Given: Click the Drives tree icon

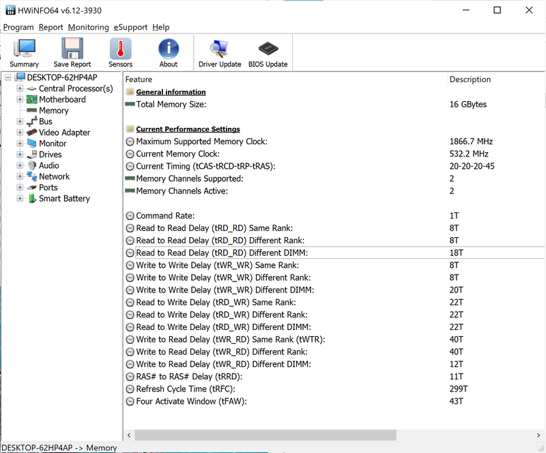Looking at the screenshot, I should [x=32, y=154].
